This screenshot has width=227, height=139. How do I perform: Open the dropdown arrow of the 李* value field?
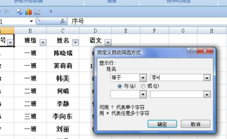click(207, 78)
